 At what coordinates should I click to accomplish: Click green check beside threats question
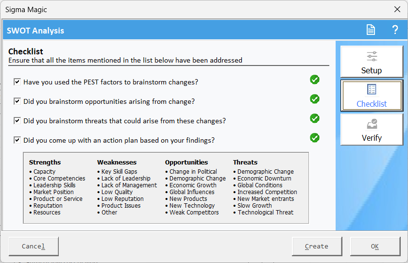pyautogui.click(x=315, y=118)
